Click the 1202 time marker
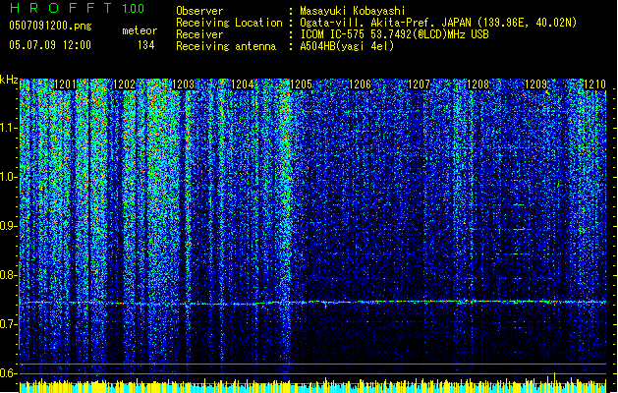This screenshot has height=393, width=618. coord(124,84)
